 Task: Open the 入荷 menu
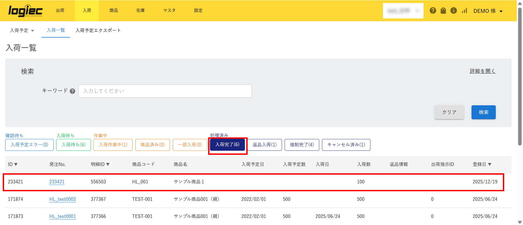(87, 11)
